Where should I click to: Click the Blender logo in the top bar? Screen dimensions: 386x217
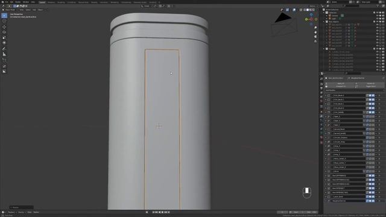click(2, 2)
